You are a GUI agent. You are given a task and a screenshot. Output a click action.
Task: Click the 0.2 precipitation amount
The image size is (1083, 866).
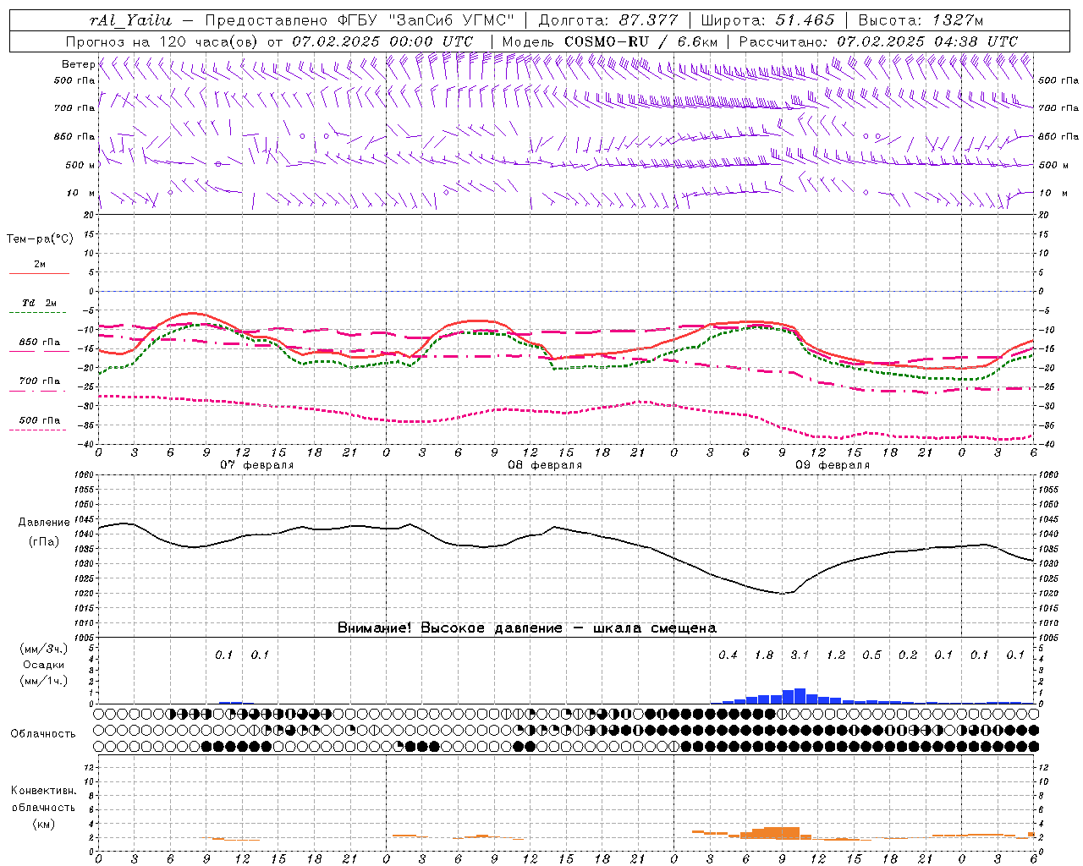(907, 655)
